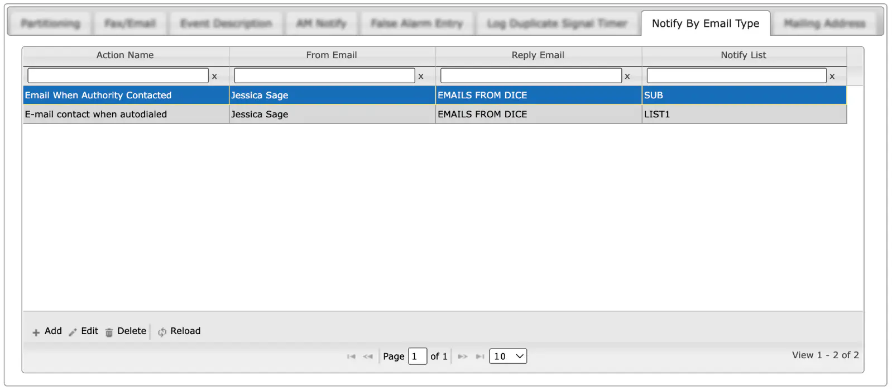This screenshot has width=892, height=390.
Task: Clear the Notify List filter with x
Action: (832, 77)
